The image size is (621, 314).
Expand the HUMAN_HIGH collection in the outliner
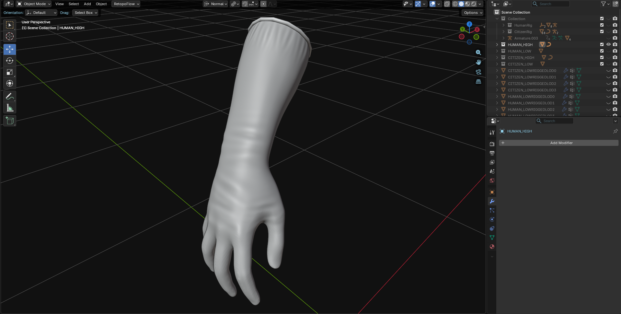click(497, 45)
